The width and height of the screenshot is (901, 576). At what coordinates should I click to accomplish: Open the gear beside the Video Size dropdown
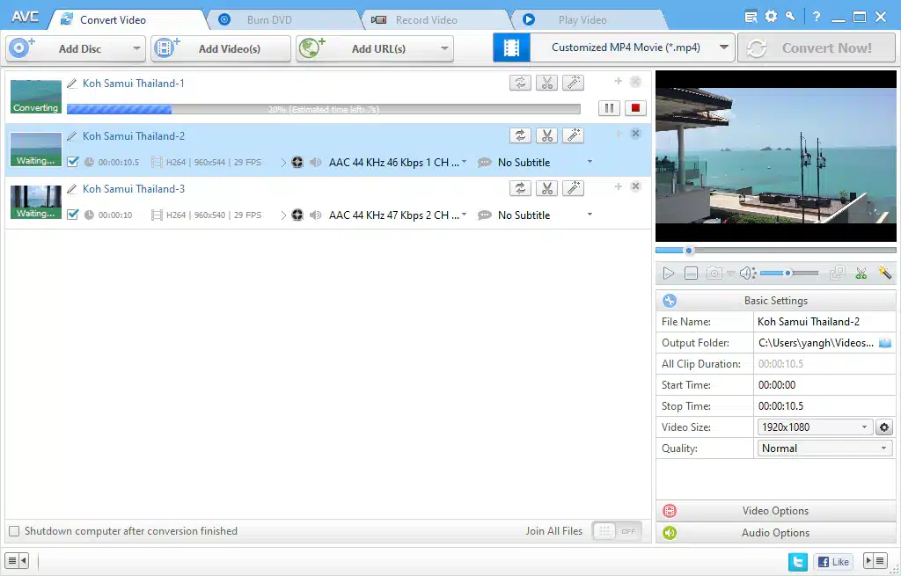pos(883,427)
